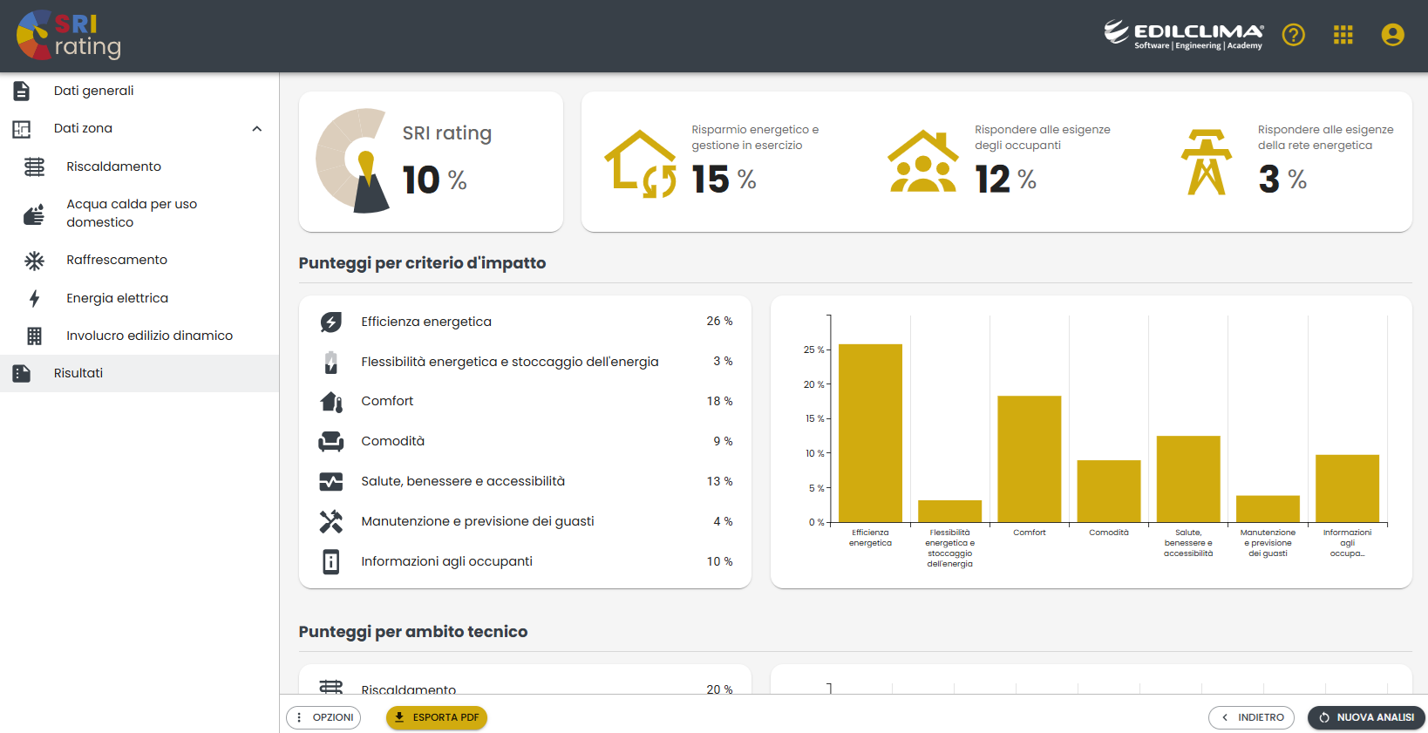The image size is (1428, 733).
Task: Click the Involucro edilizio dinamico building icon
Action: point(34,336)
